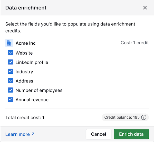154x142 pixels.
Task: Click the external link arrow icon
Action: pos(33,134)
